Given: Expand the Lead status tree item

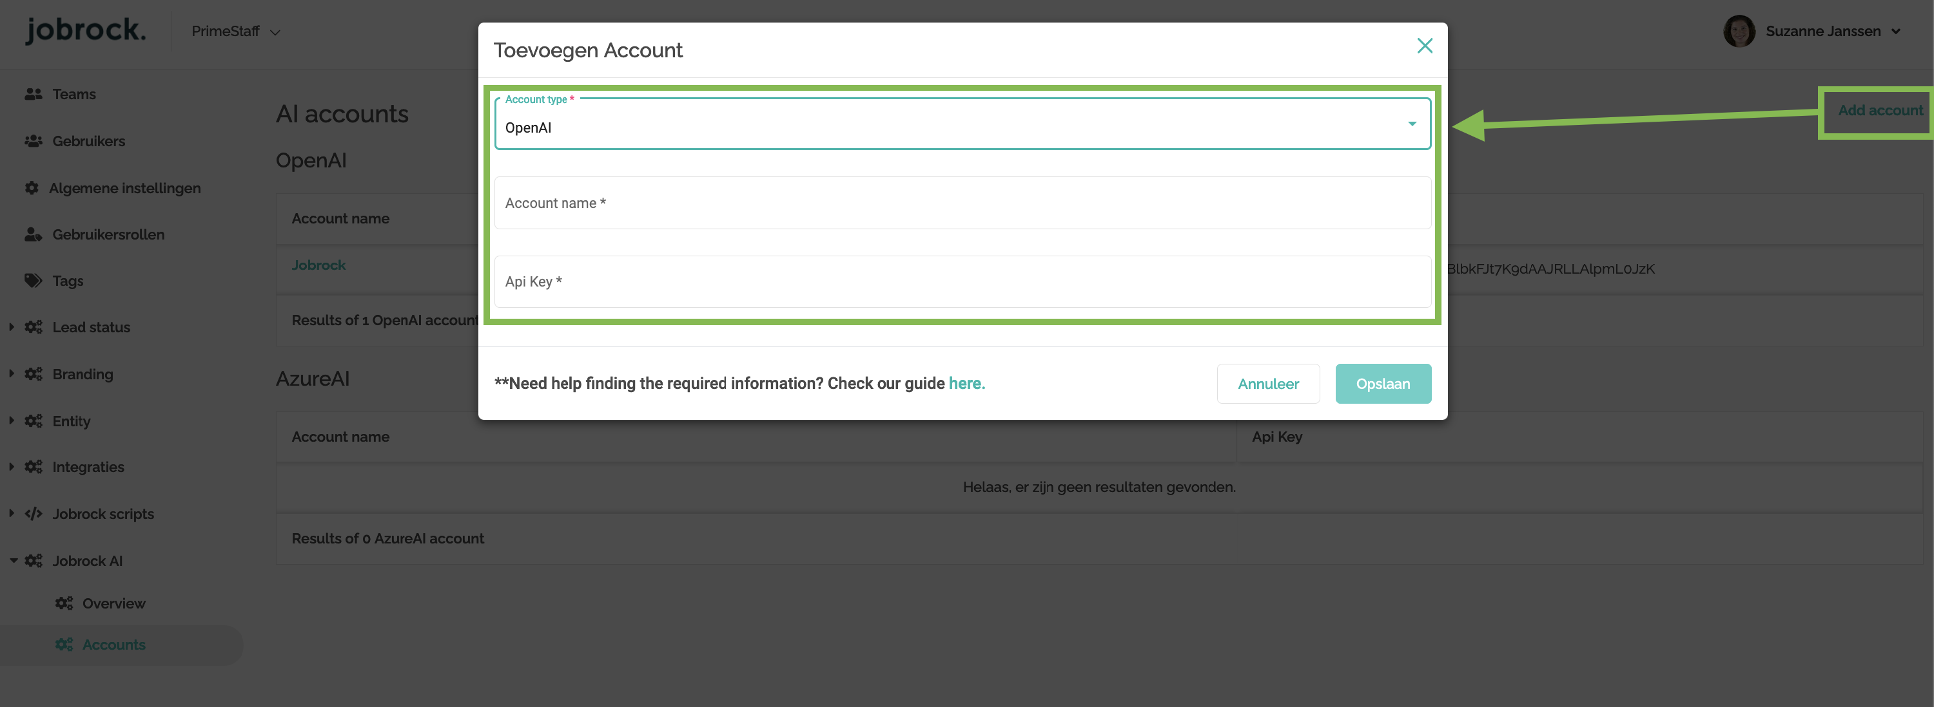Looking at the screenshot, I should pos(12,327).
